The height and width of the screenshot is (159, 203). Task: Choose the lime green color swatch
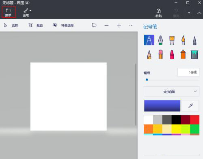click(x=186, y=129)
